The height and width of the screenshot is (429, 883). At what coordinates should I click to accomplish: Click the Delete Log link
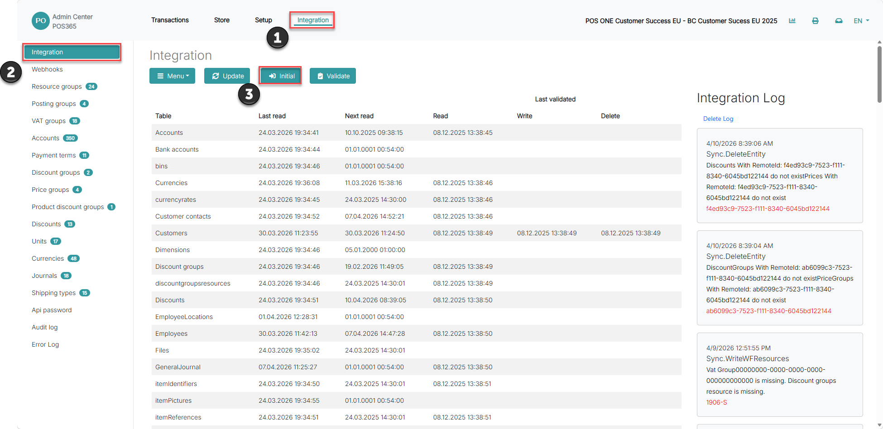coord(718,119)
